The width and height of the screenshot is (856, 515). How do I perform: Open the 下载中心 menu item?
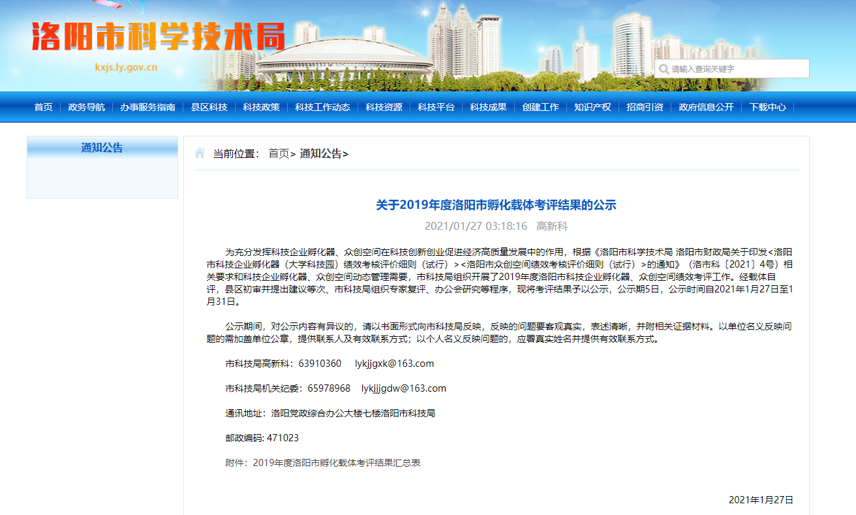click(767, 107)
